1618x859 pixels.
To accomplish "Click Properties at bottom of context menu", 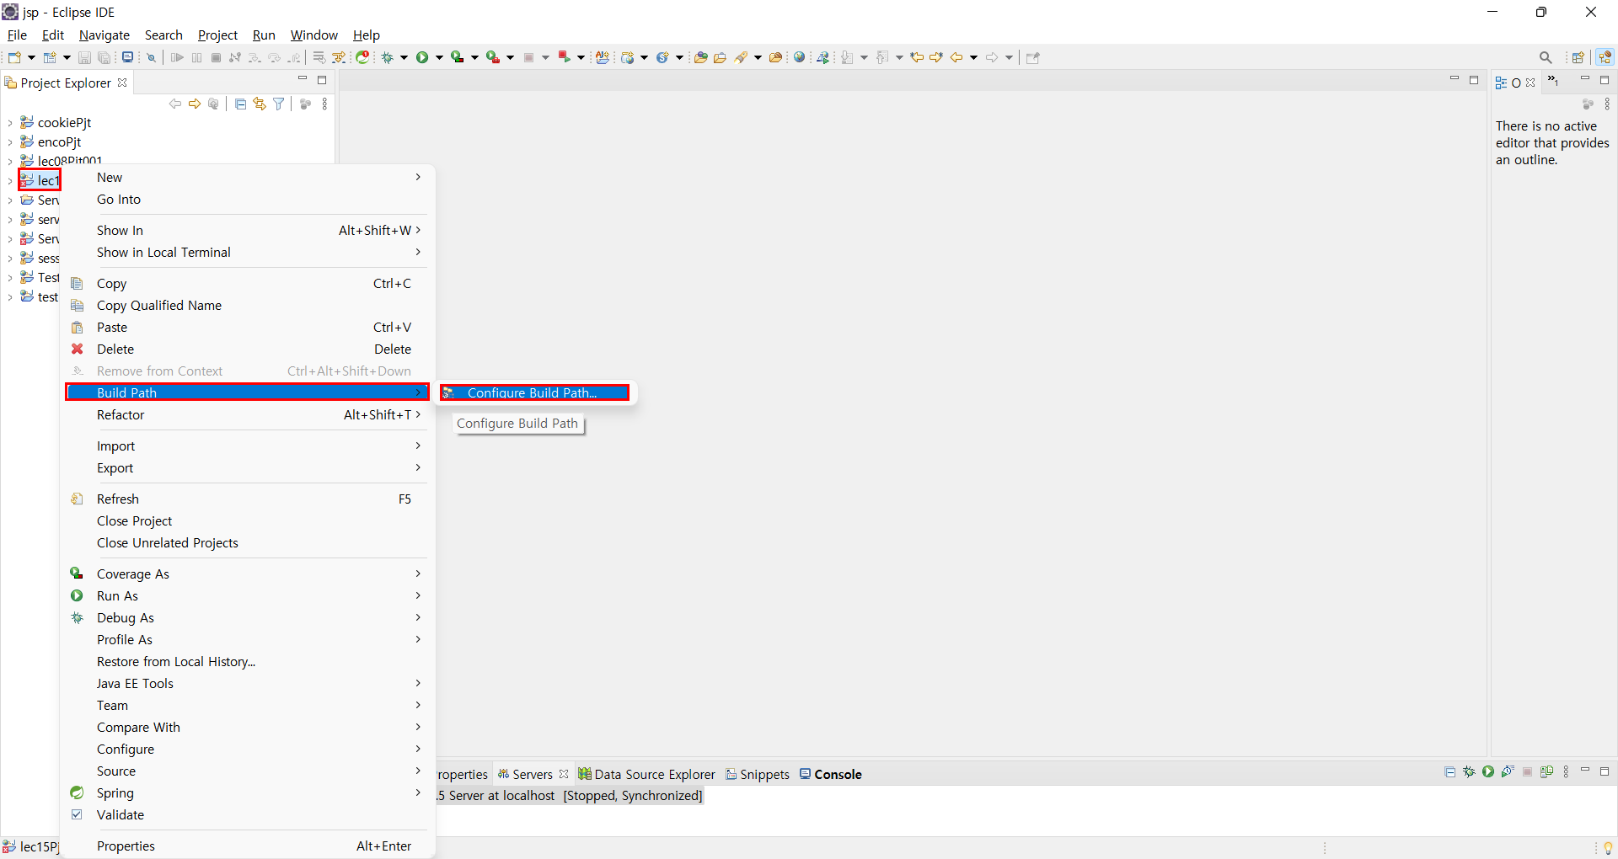I will tap(248, 846).
